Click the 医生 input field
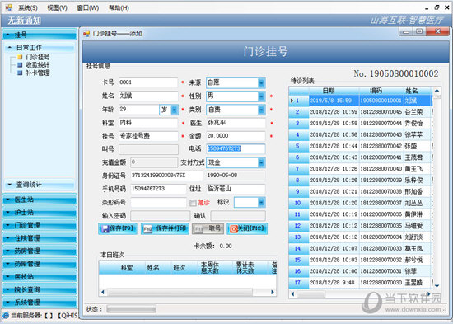453x324 pixels. (236, 123)
